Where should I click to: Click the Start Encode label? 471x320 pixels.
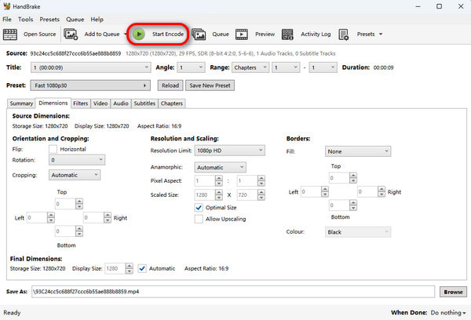tap(168, 35)
